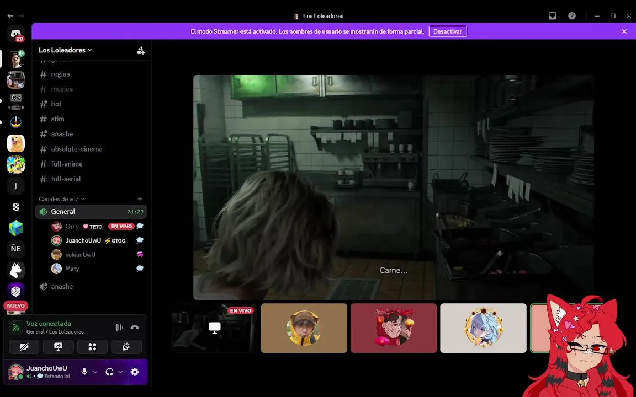Image resolution: width=636 pixels, height=397 pixels.
Task: Select kokianUwU in the voice channel list
Action: tap(97, 255)
